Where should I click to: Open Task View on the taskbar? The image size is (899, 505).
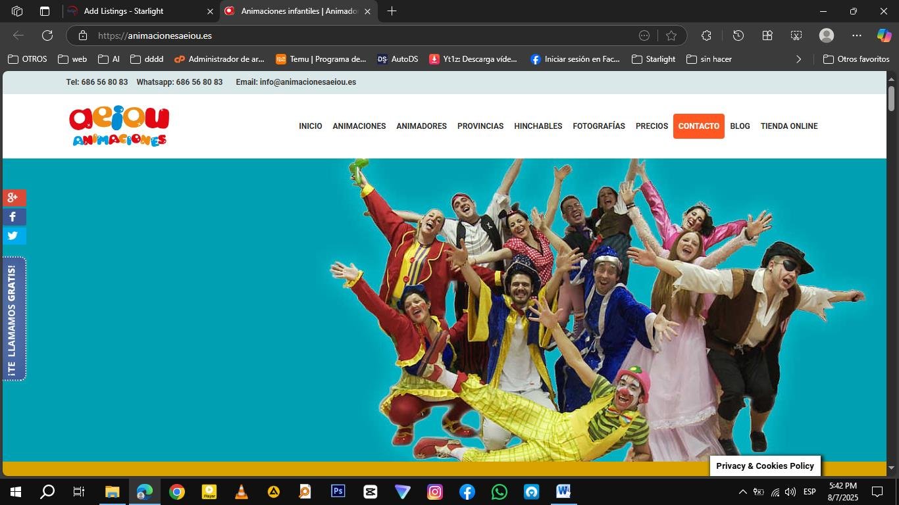tap(79, 492)
